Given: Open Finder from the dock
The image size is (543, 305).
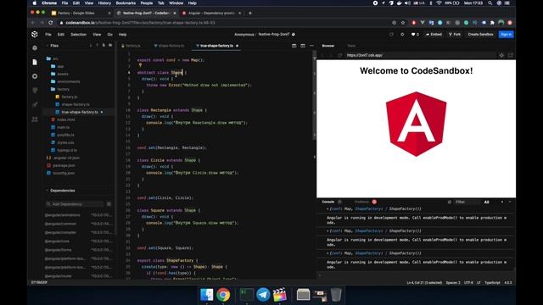Looking at the screenshot, I should (x=207, y=295).
